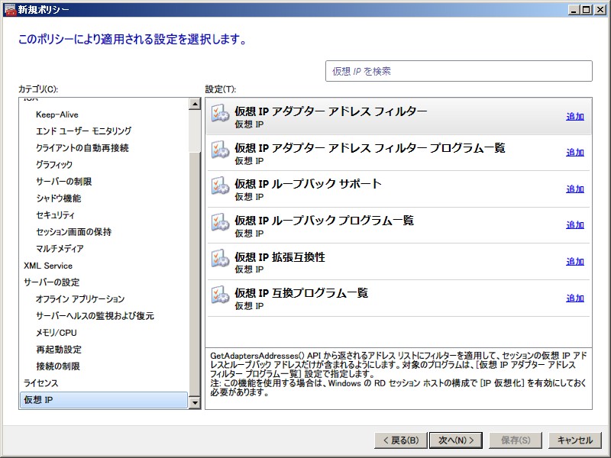This screenshot has height=458, width=611.
Task: Click the 仮想 IP ループバック サポート icon
Action: click(220, 189)
